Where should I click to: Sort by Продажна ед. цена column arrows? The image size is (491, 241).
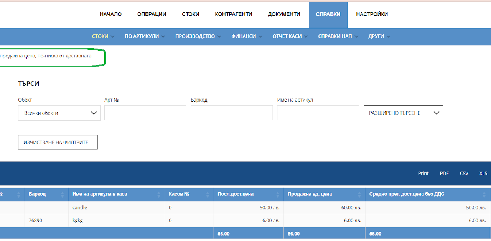tap(359, 195)
